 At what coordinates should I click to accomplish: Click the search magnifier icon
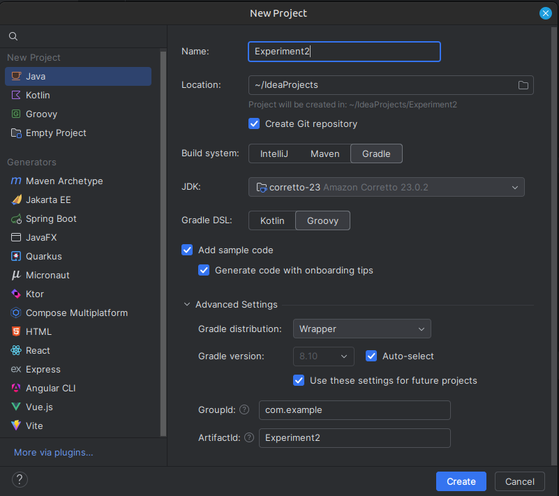click(13, 36)
